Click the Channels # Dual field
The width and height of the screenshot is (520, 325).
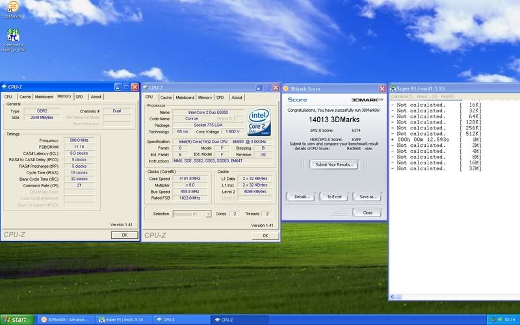(x=117, y=111)
